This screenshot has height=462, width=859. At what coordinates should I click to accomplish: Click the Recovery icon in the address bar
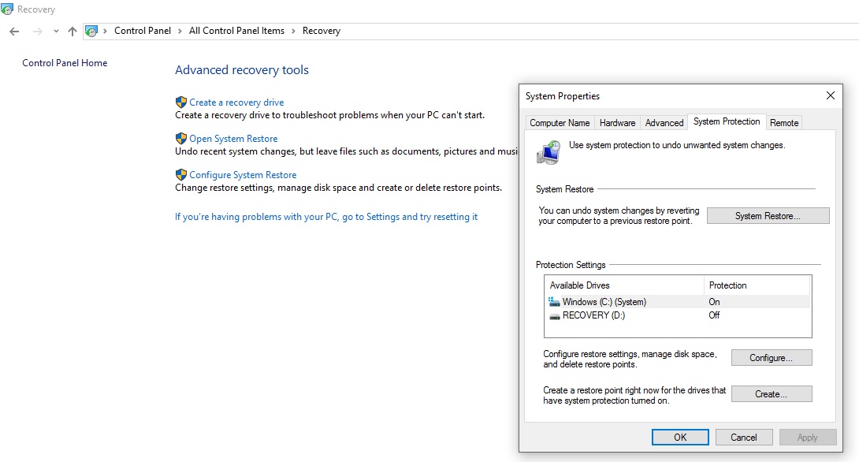pos(91,32)
